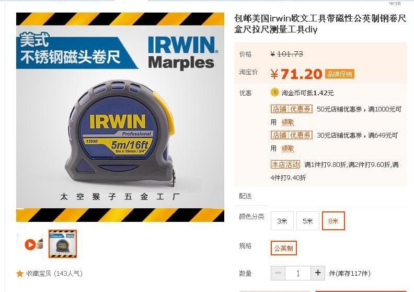Click the first 店铺优惠券 coupon badge
The height and width of the screenshot is (292, 414).
click(x=292, y=109)
